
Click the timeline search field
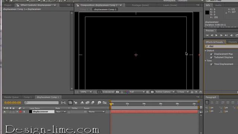tap(41, 103)
